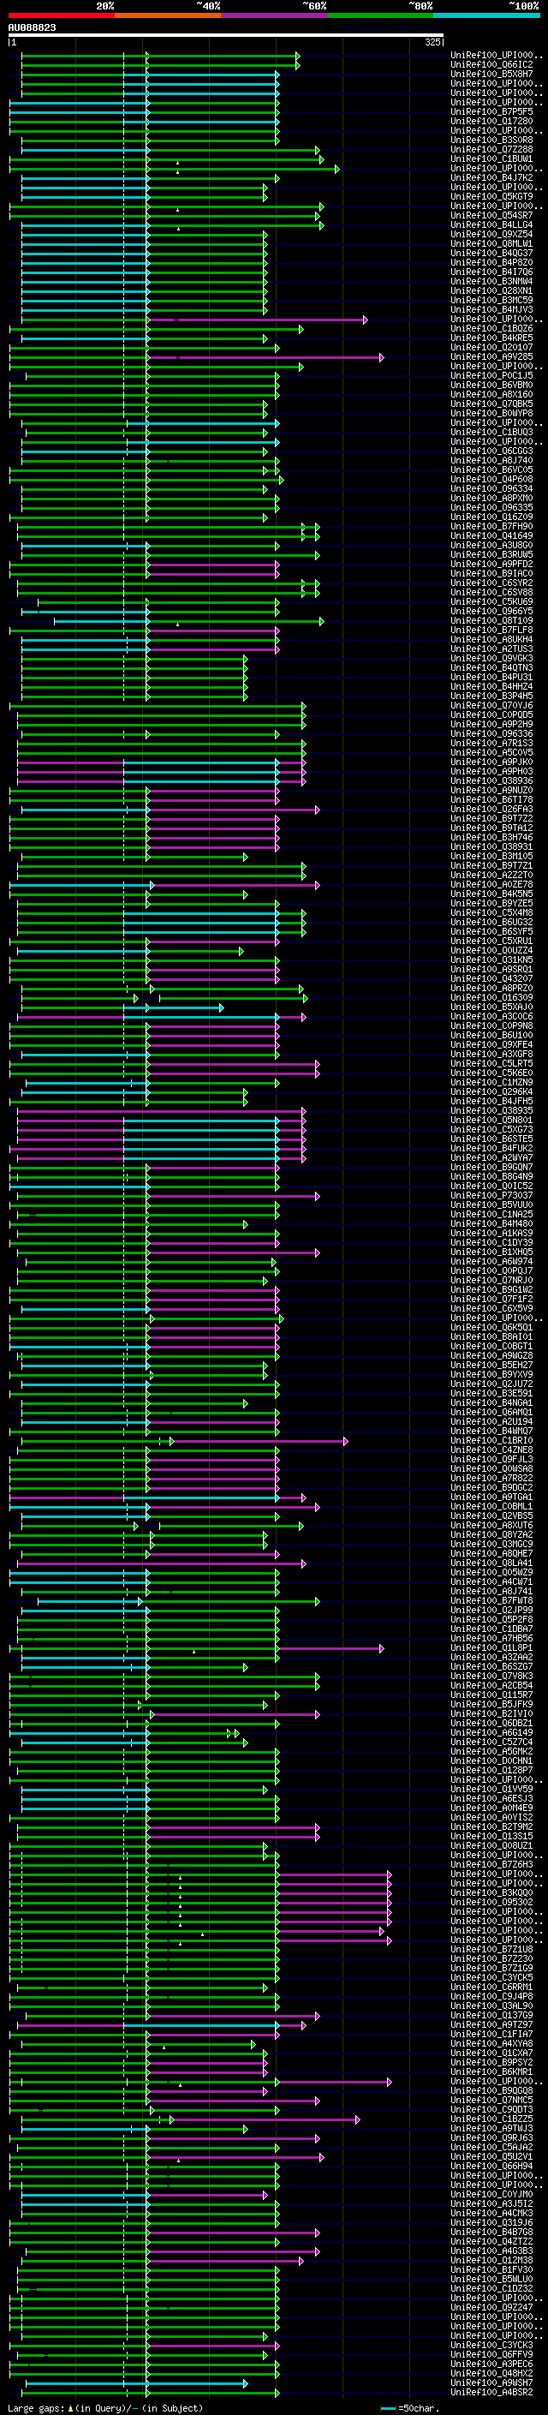The height and width of the screenshot is (2415, 548).
Task: Select hit label UniRef100_A9PJK0
Action: pyautogui.click(x=491, y=762)
